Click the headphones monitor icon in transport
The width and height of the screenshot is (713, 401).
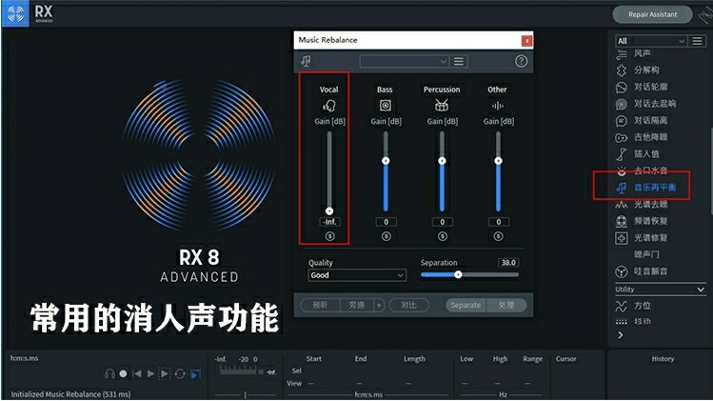coord(109,374)
